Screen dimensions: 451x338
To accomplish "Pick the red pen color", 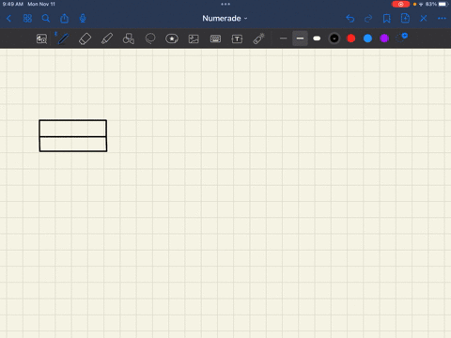I will (351, 38).
